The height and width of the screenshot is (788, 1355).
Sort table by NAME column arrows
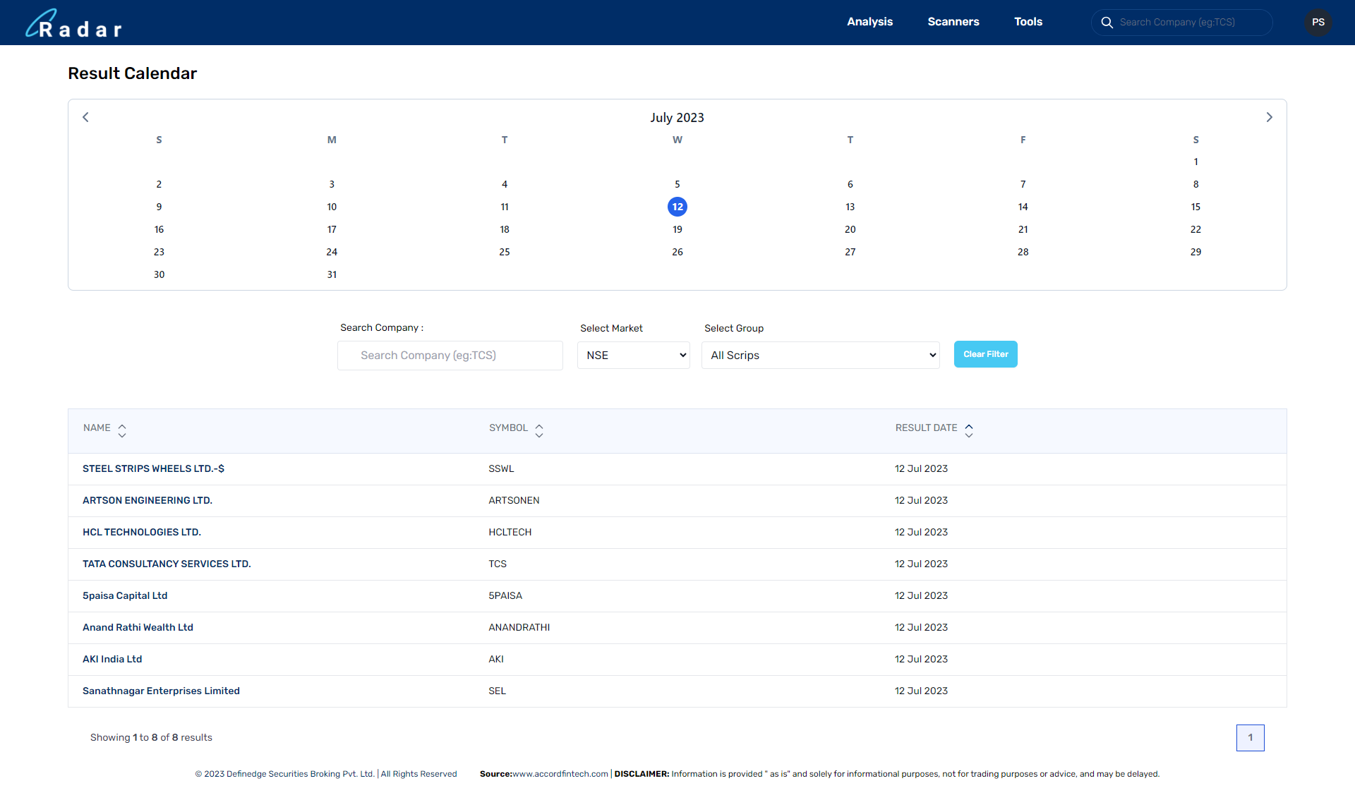(x=122, y=430)
